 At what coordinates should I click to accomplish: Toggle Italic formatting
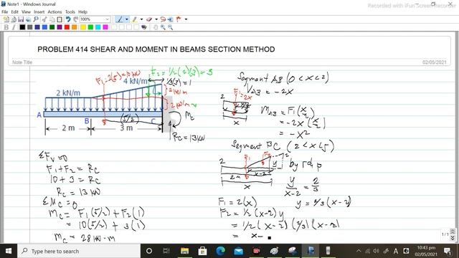point(14,27)
